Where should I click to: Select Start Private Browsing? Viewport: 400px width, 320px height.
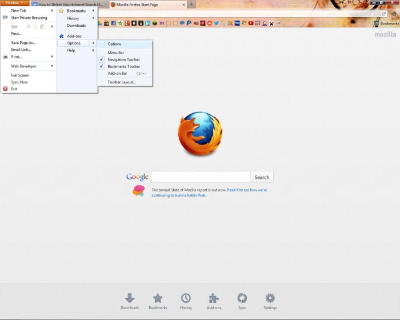pyautogui.click(x=29, y=18)
